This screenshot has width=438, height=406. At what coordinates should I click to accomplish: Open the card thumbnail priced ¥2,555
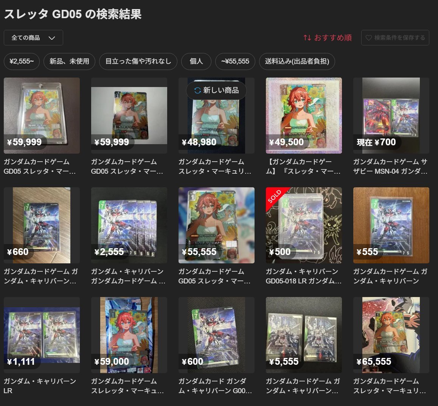(x=129, y=225)
